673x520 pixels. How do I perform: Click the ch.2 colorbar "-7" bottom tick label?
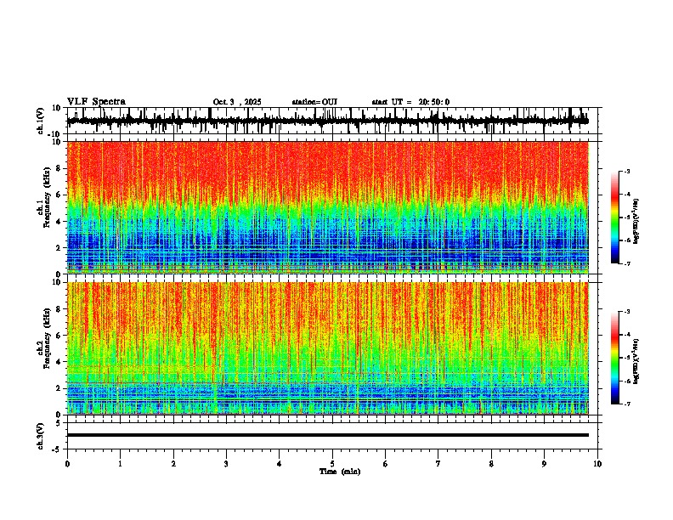click(627, 404)
